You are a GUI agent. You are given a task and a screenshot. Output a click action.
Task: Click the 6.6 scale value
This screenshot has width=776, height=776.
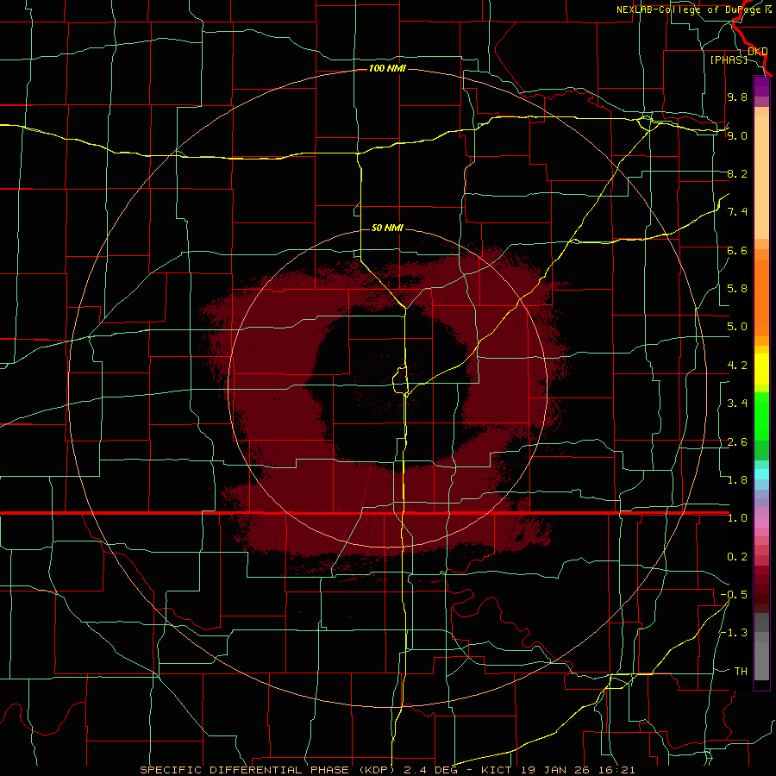pos(737,250)
